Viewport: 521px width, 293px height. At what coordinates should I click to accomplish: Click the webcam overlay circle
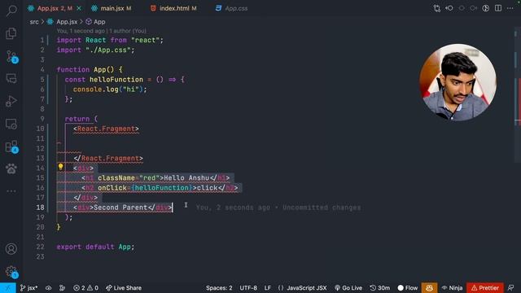tap(458, 82)
